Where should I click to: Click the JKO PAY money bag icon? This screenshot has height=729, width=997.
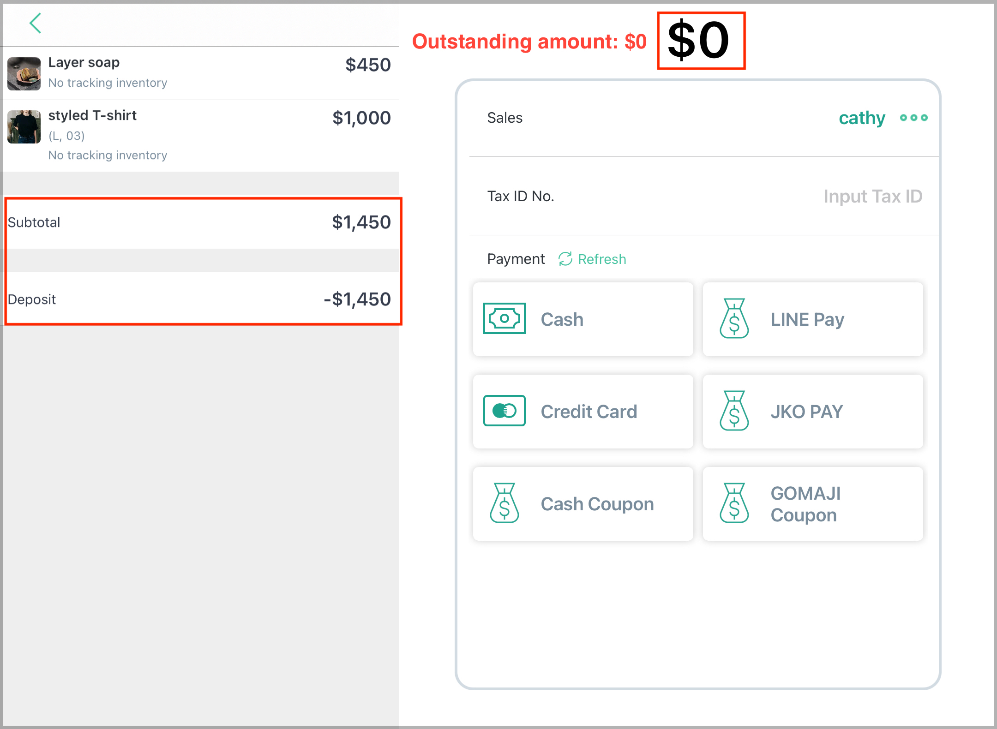coord(734,411)
